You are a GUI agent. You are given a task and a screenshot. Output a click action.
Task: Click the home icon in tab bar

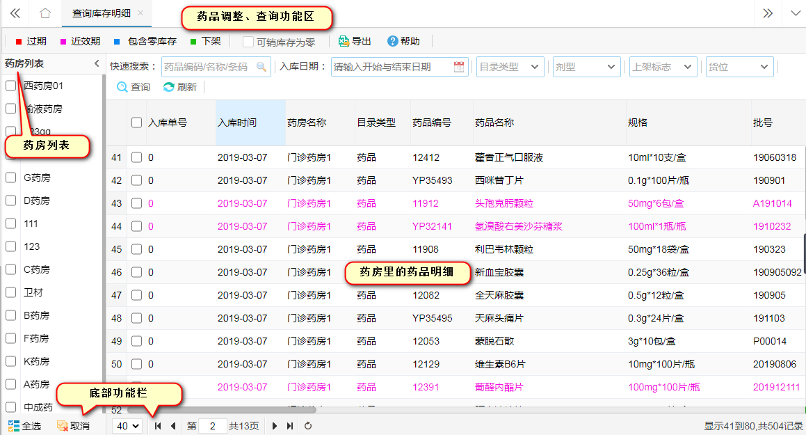[x=45, y=13]
